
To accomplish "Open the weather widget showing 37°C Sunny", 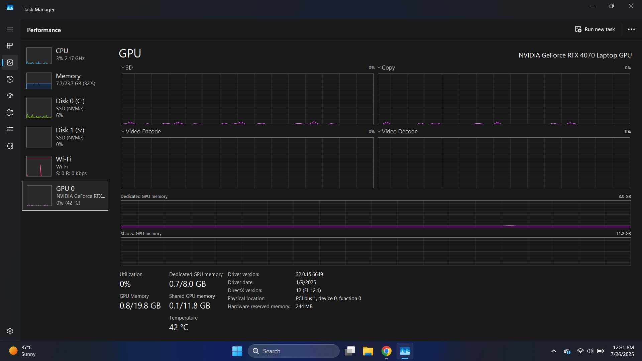I will (x=22, y=351).
